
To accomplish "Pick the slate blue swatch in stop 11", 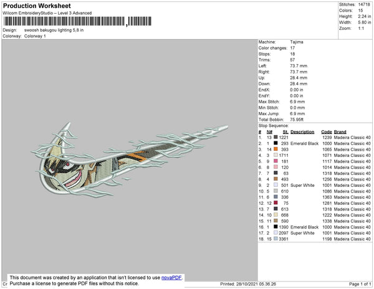I will point(276,197).
